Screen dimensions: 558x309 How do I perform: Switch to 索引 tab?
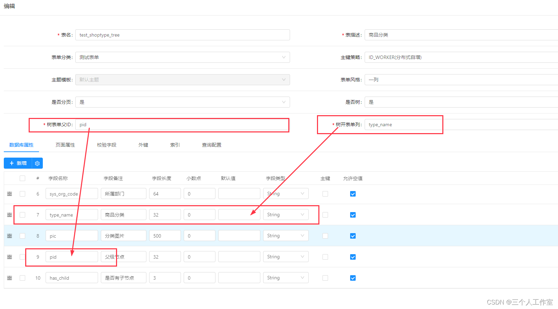click(175, 145)
